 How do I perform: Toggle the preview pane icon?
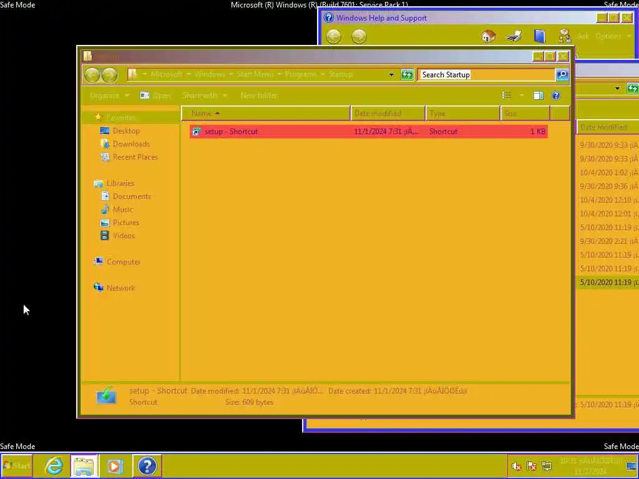[539, 95]
